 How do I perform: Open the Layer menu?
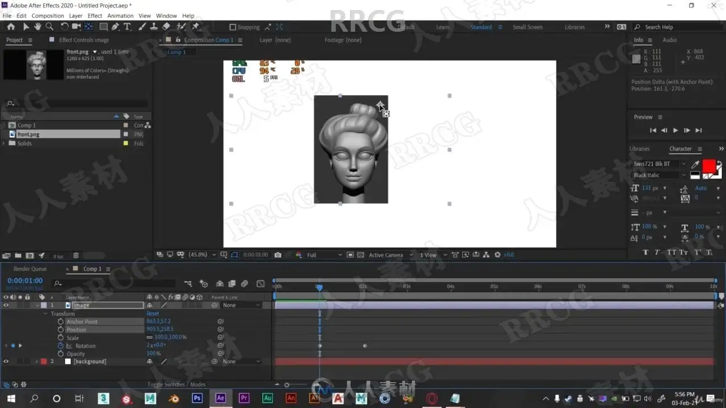coord(76,16)
